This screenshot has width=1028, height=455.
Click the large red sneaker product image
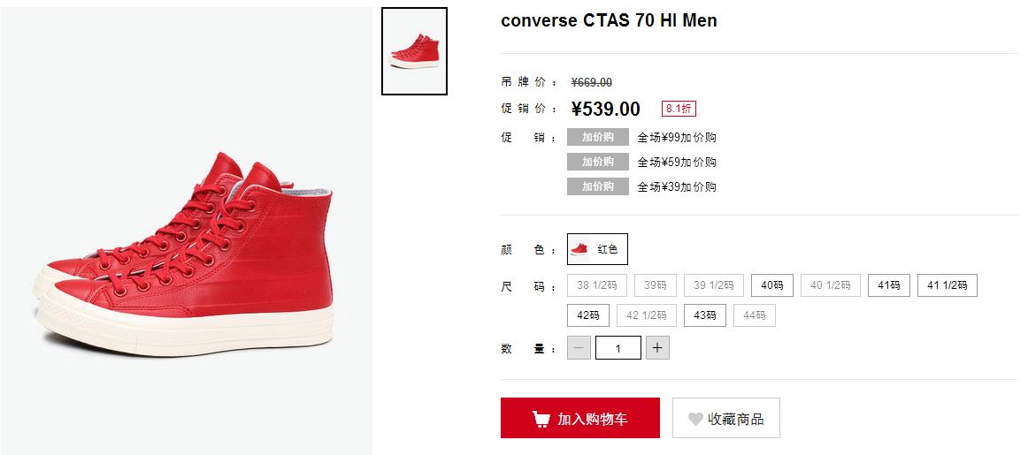(x=186, y=255)
